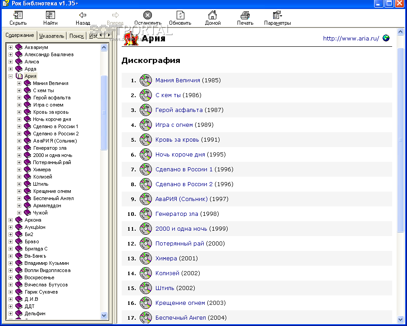Click the book icon of ДДТ in tree

(19, 306)
